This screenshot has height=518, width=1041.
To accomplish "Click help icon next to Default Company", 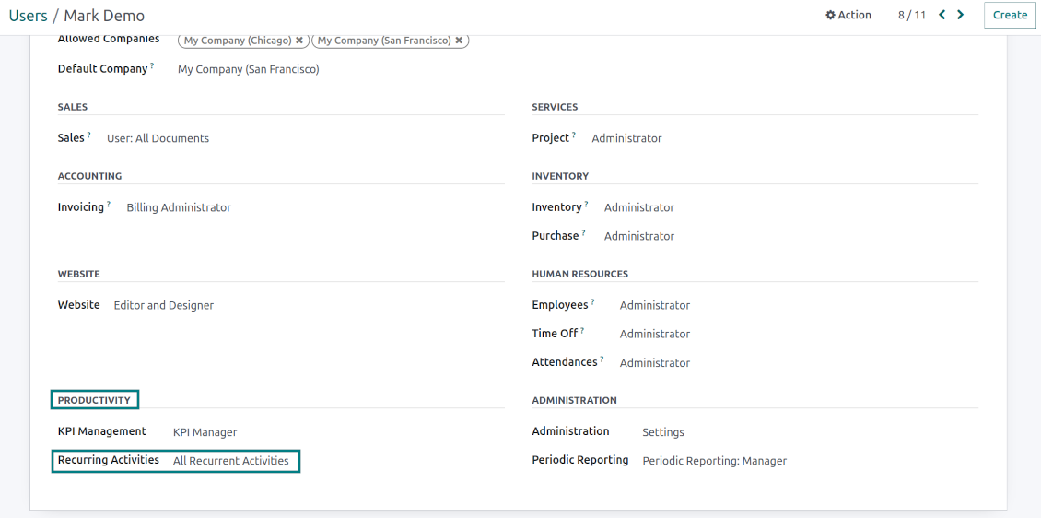I will [152, 65].
